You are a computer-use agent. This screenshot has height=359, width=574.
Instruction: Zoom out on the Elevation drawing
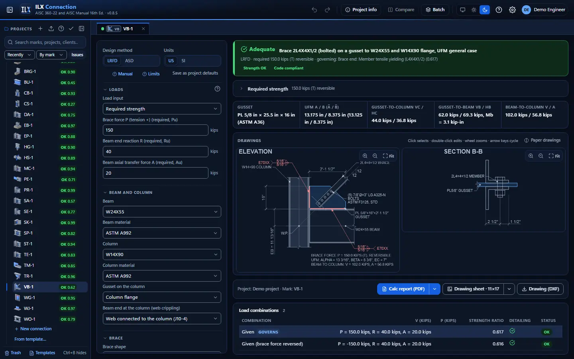375,156
